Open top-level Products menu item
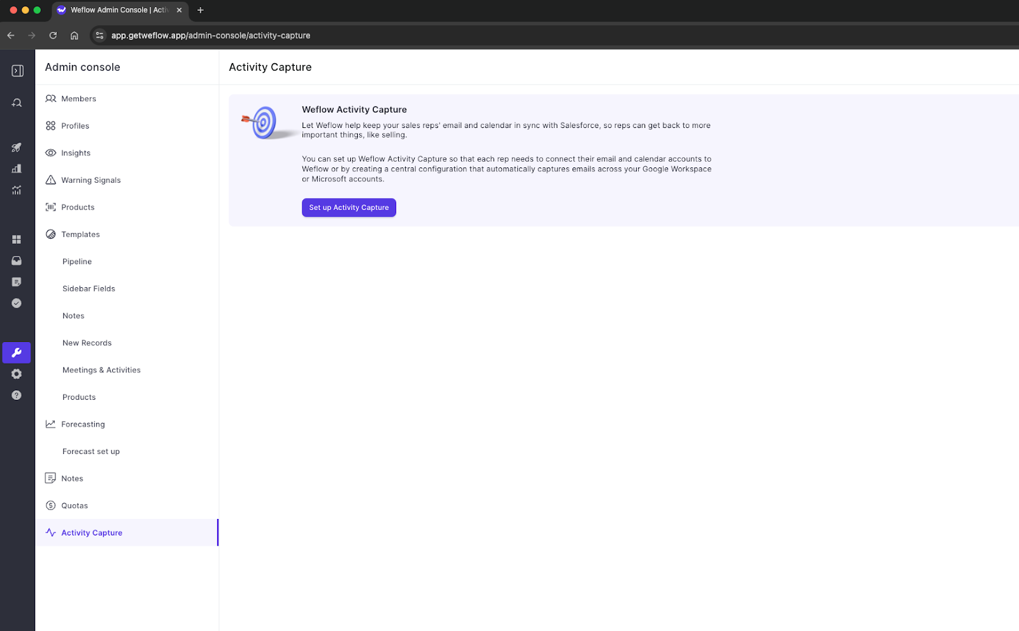The width and height of the screenshot is (1019, 631). click(127, 207)
